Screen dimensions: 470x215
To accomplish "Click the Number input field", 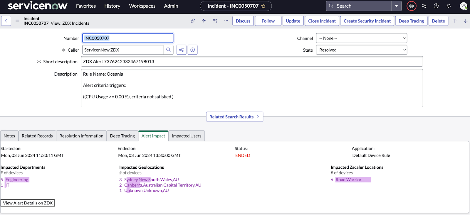I will [x=128, y=38].
